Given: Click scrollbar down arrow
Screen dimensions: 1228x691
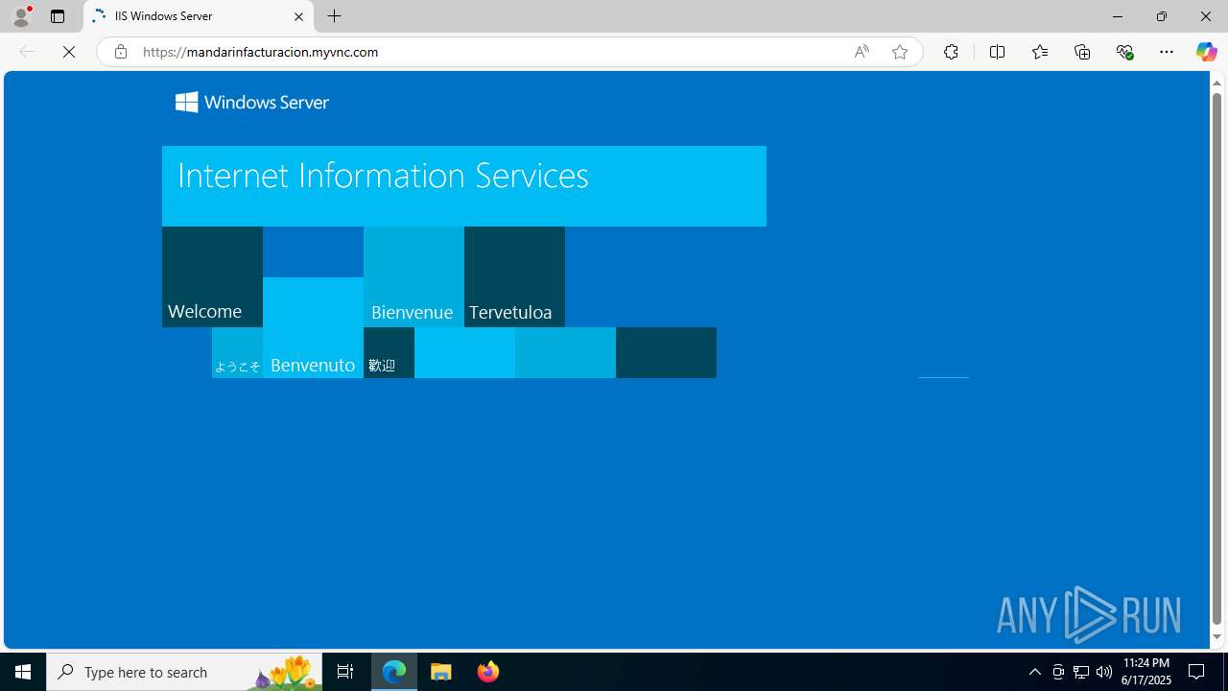Looking at the screenshot, I should click(1216, 637).
